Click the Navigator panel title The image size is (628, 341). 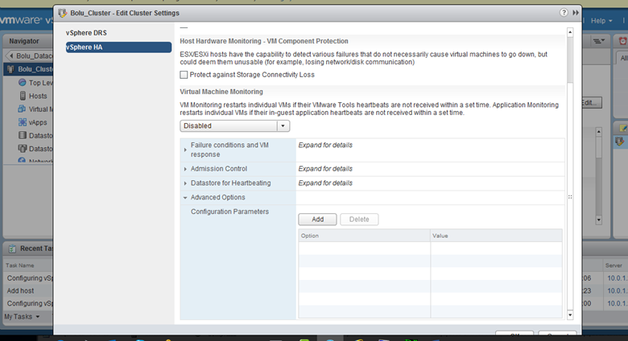24,41
